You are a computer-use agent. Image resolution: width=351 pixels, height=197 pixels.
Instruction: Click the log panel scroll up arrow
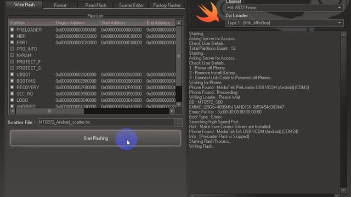pos(343,34)
